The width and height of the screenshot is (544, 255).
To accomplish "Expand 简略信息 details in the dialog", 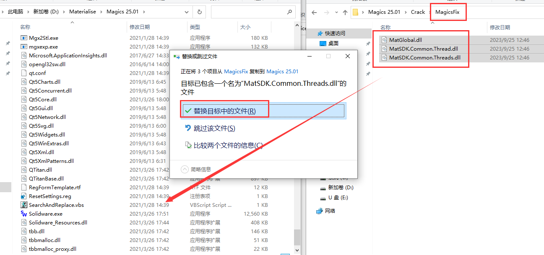I will pyautogui.click(x=196, y=170).
